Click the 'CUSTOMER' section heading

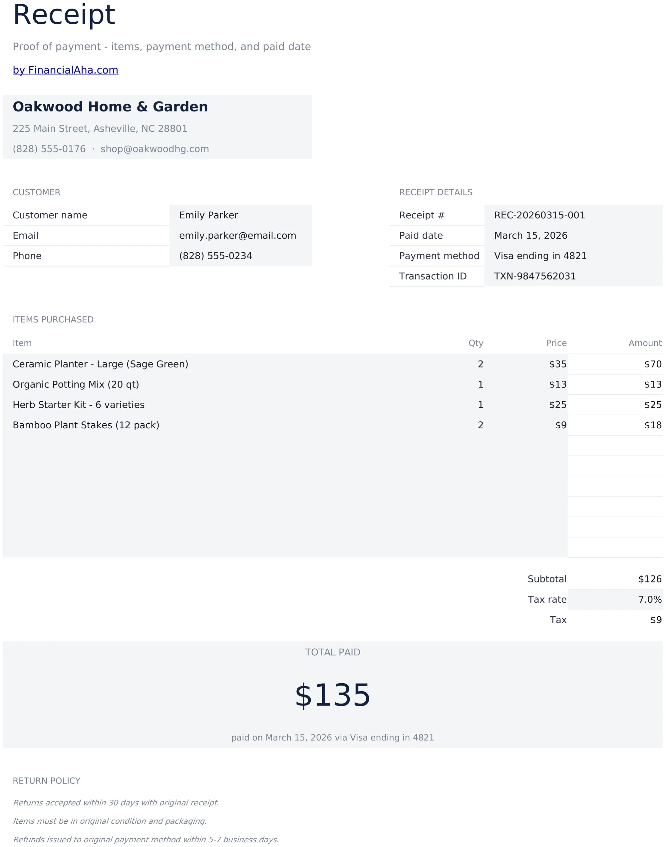pos(37,192)
